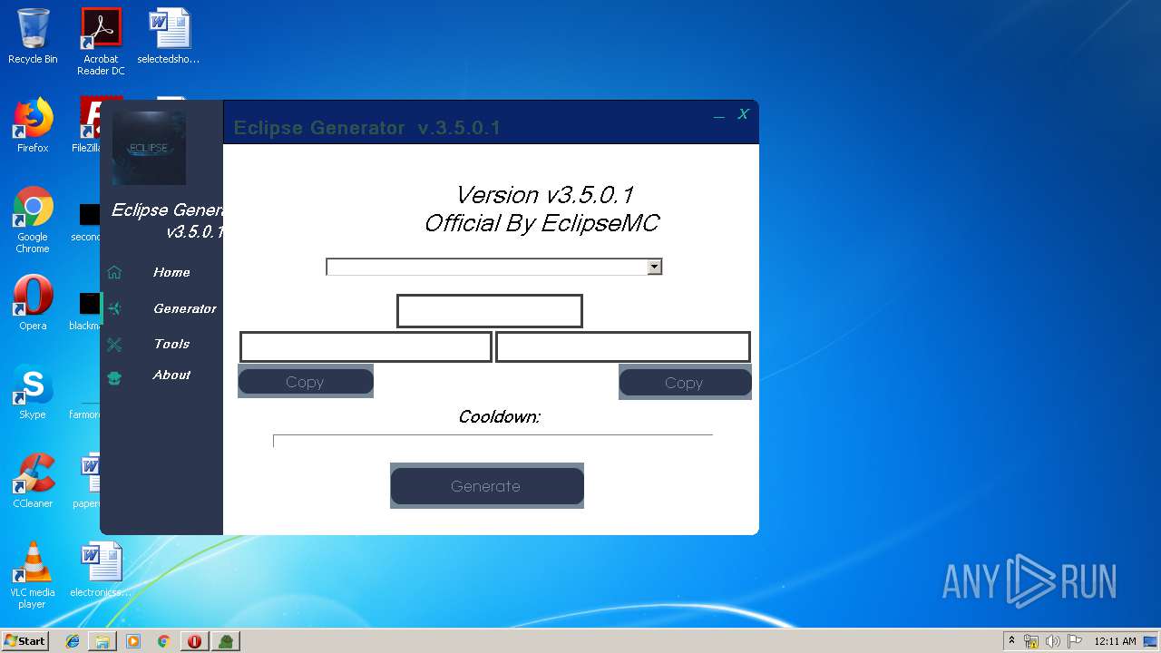Screen dimensions: 1161x653
Task: Minimize the Eclipse Generator window
Action: pos(719,115)
